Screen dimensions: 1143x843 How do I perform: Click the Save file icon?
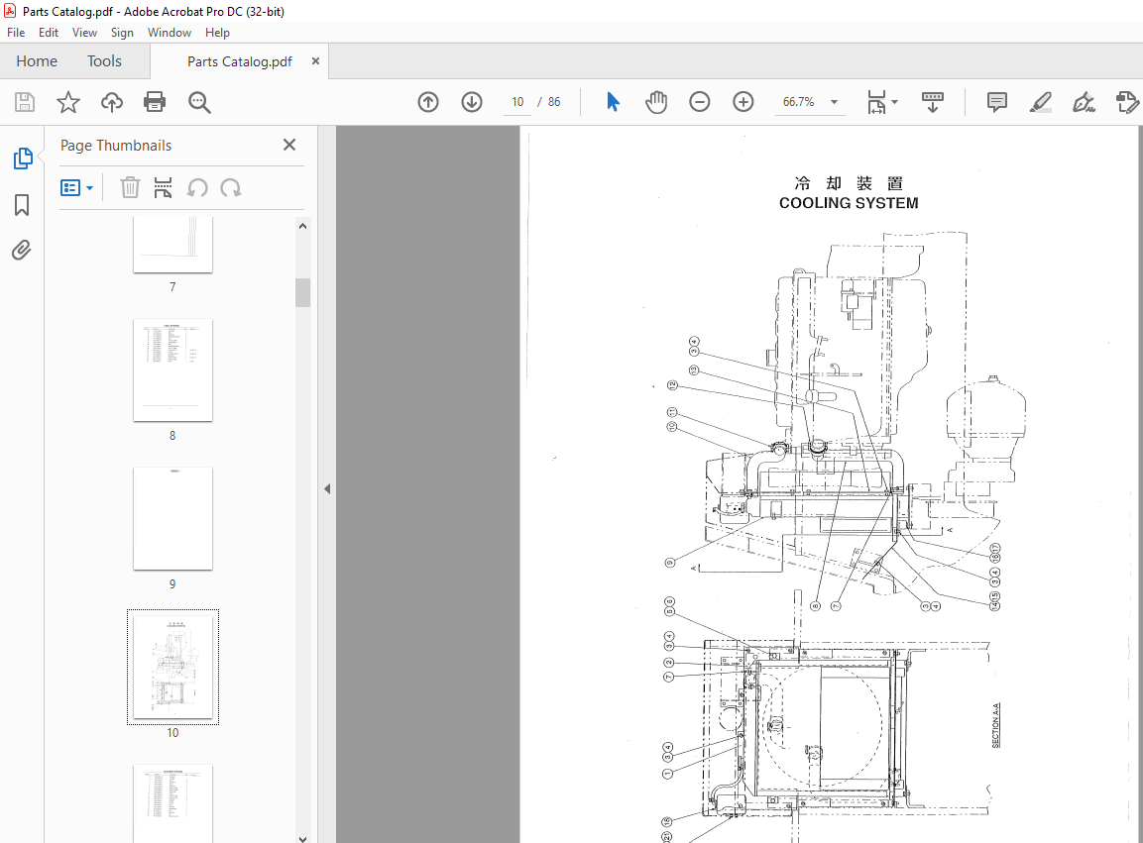point(25,102)
